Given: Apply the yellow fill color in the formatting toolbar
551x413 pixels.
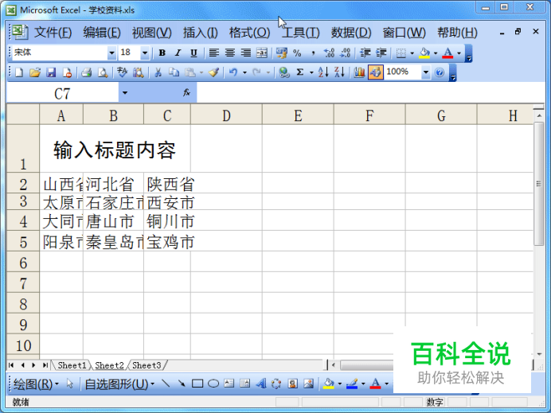Looking at the screenshot, I should (424, 53).
